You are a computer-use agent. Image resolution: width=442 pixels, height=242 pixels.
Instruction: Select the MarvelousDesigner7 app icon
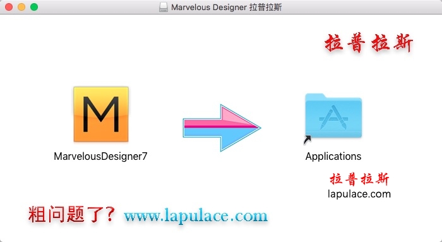(101, 114)
